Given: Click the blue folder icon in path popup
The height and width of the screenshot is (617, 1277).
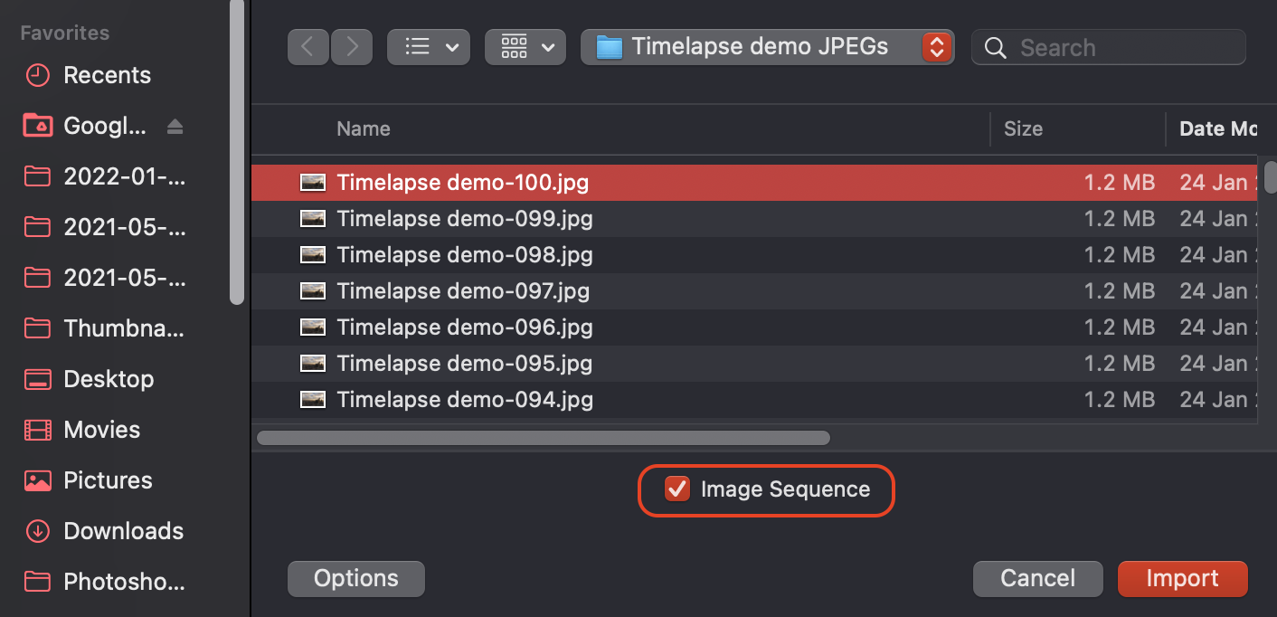Looking at the screenshot, I should click(x=610, y=48).
